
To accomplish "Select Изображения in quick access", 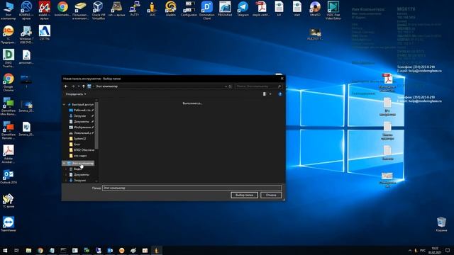I will pos(81,127).
